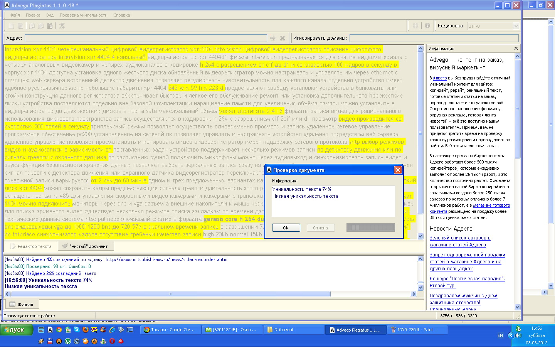Open магазине готового контента link
The image size is (555, 347).
[470, 208]
